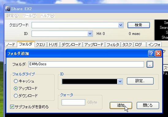Switch to the フィルタ tab
The image size is (168, 117).
(113, 44)
